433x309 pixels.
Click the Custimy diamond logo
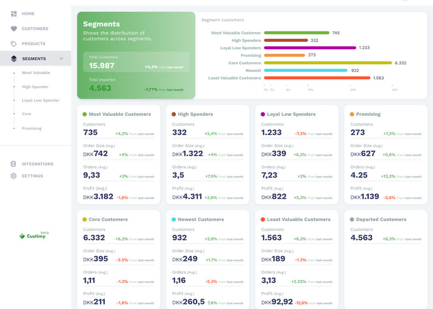click(x=22, y=236)
